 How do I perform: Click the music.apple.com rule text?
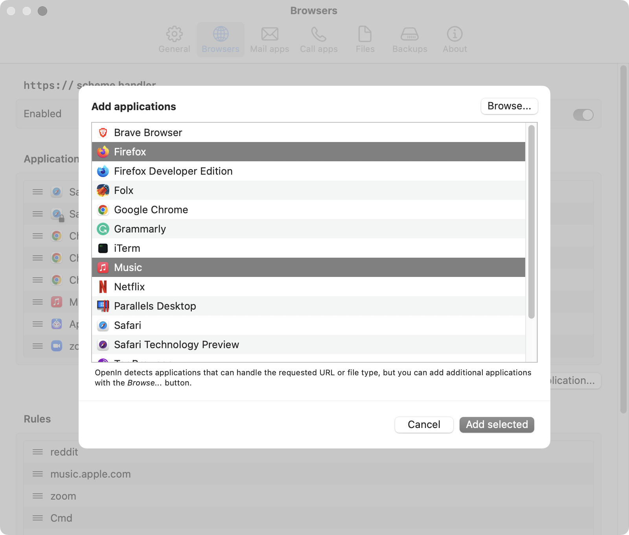pyautogui.click(x=90, y=474)
